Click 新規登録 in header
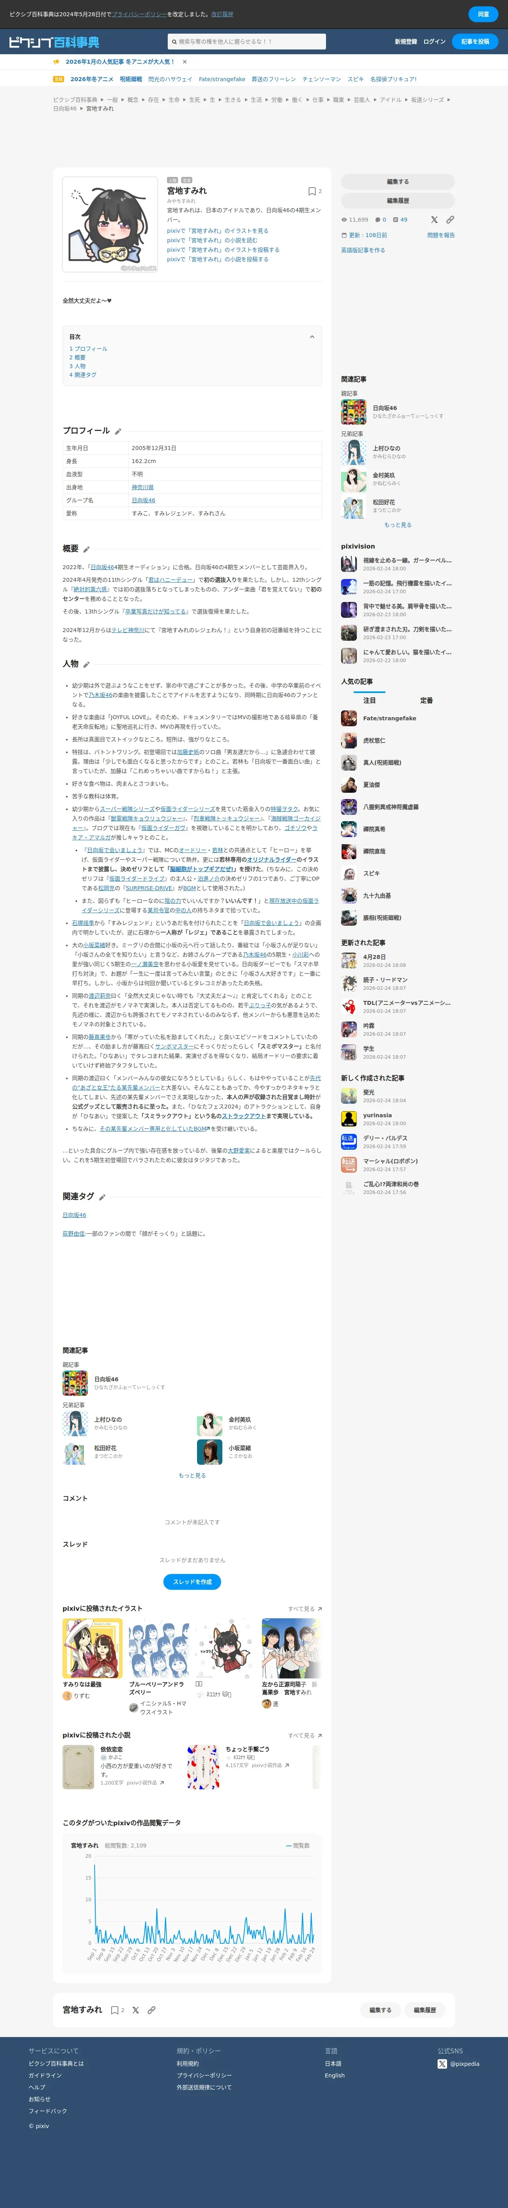Screen dimensions: 508x2208 [x=406, y=42]
